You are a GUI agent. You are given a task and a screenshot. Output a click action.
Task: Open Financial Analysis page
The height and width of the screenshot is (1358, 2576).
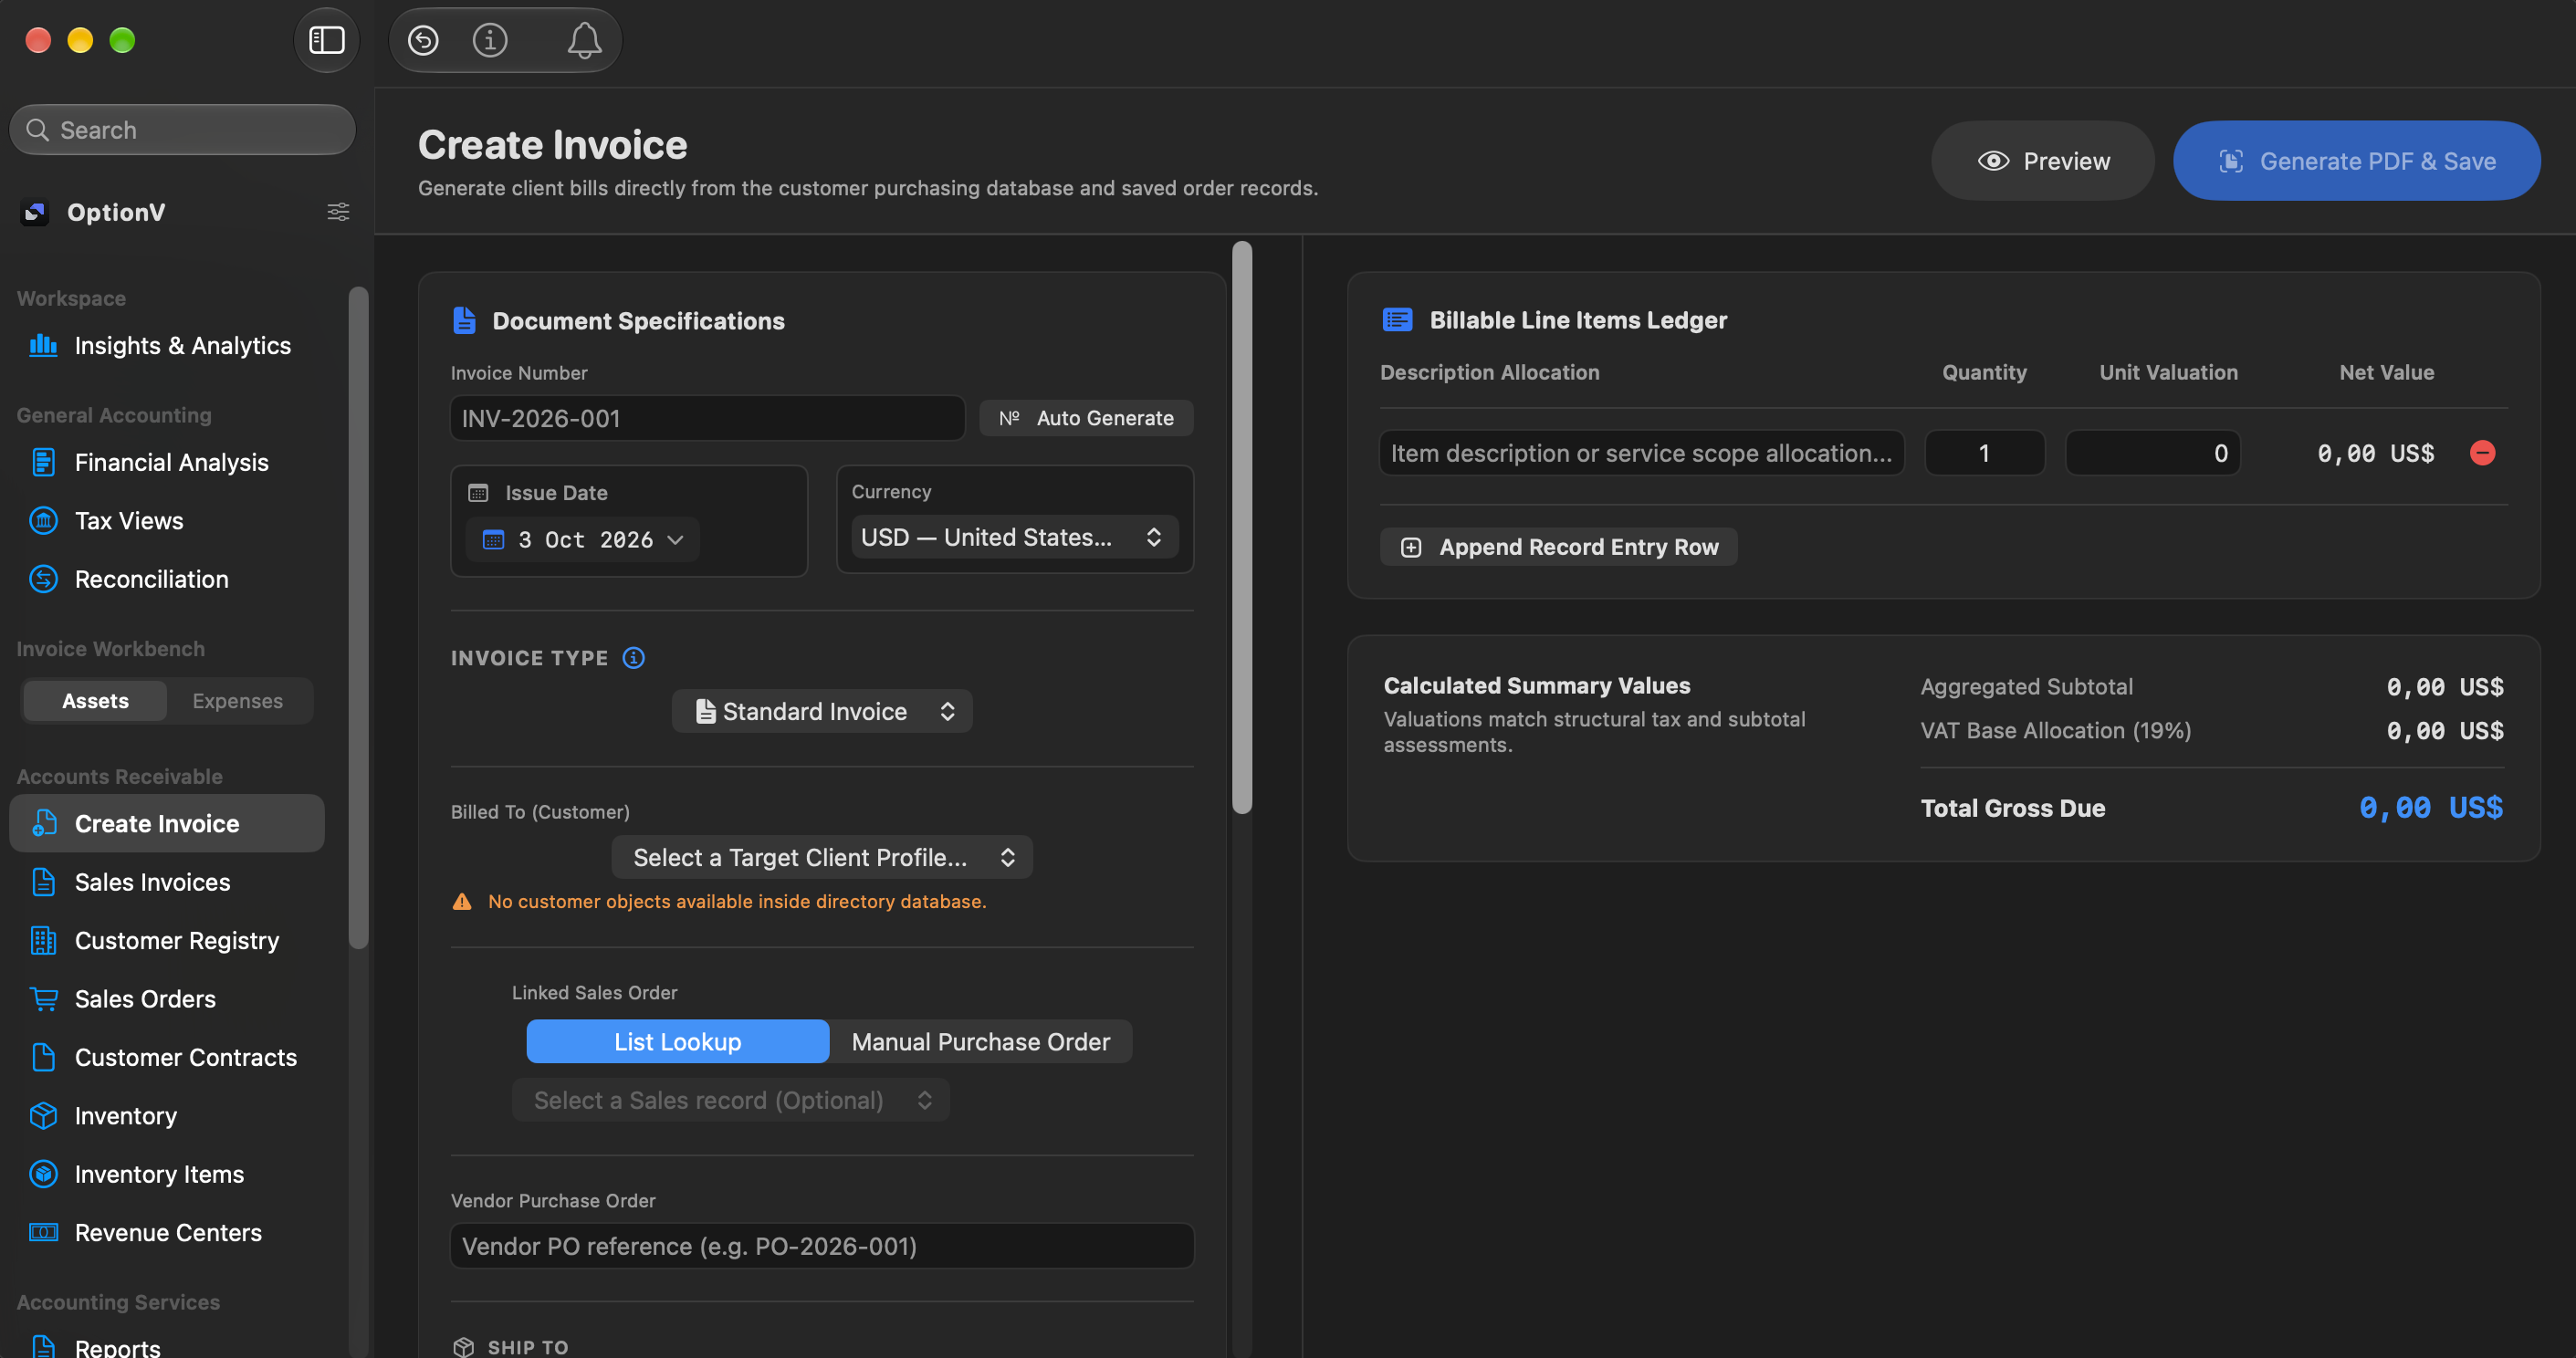pyautogui.click(x=166, y=462)
